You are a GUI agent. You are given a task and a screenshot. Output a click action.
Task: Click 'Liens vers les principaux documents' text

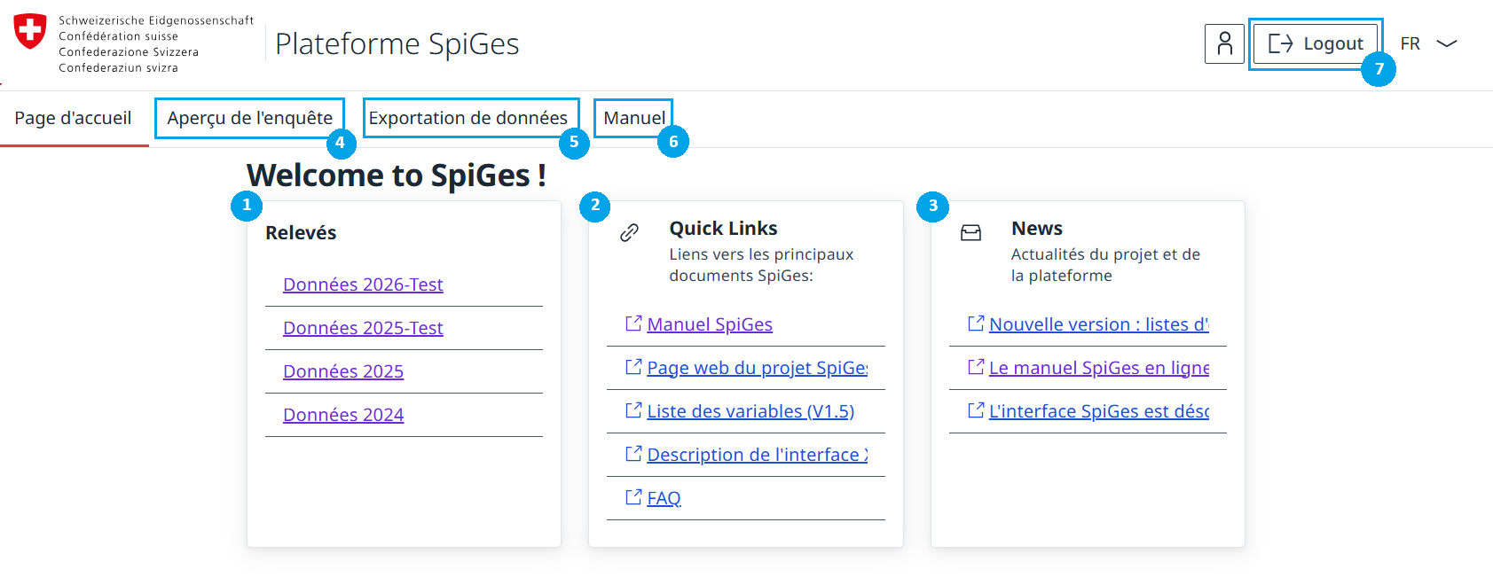[761, 265]
